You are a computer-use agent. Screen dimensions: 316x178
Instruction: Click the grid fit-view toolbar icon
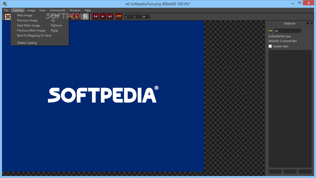[x=8, y=17]
